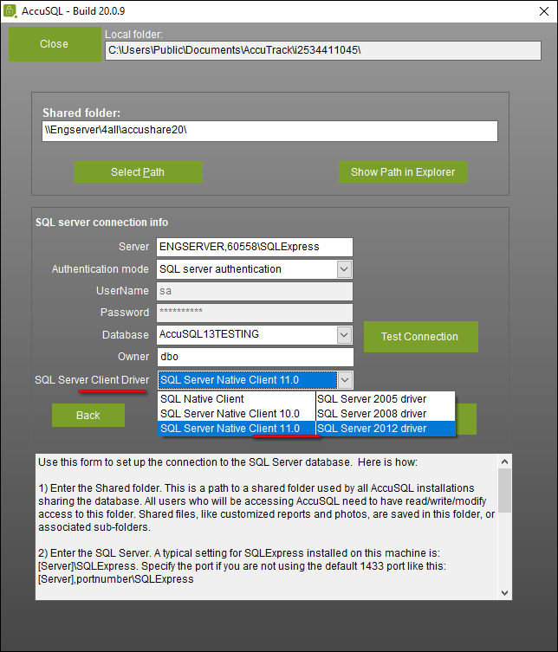Image resolution: width=558 pixels, height=652 pixels.
Task: Click the green Close button
Action: (x=55, y=44)
